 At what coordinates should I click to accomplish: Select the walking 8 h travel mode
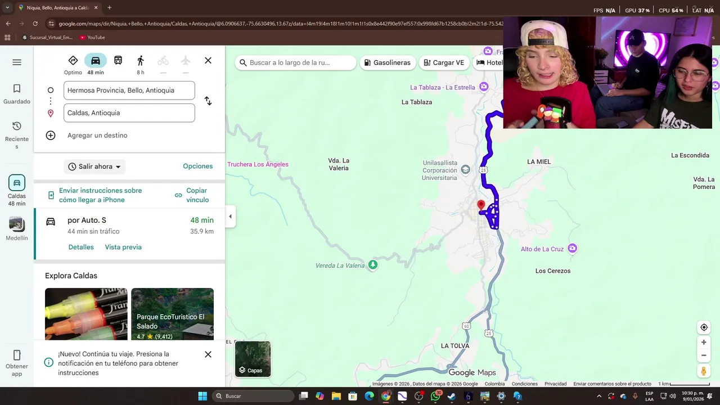coord(141,64)
